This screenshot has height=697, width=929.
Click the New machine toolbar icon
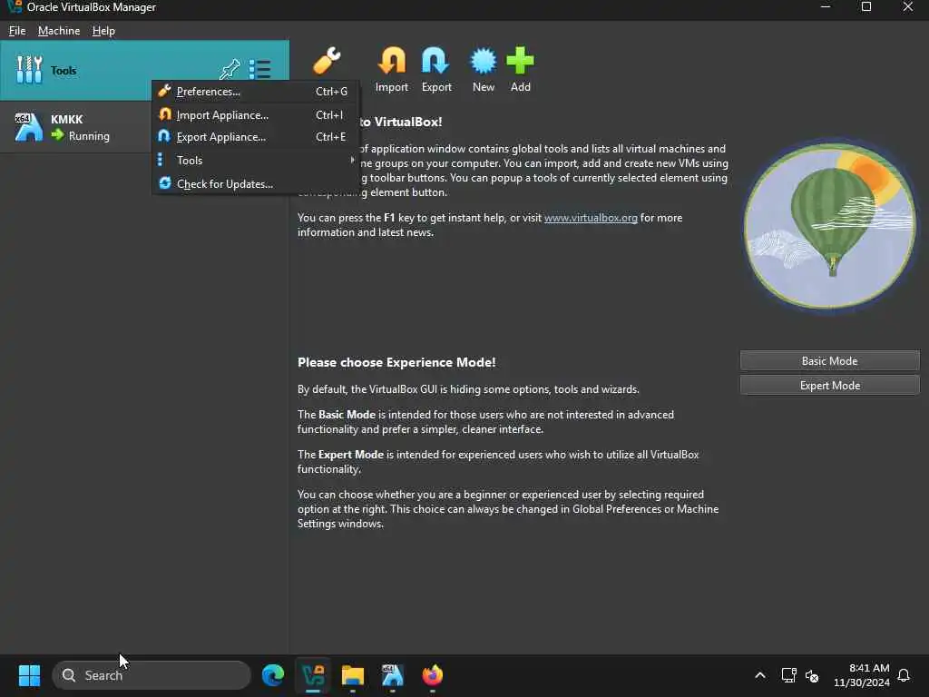[x=484, y=69]
